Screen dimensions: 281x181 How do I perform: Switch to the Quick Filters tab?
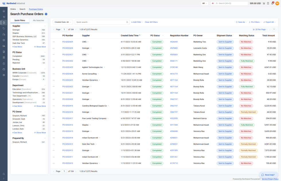click(20, 21)
